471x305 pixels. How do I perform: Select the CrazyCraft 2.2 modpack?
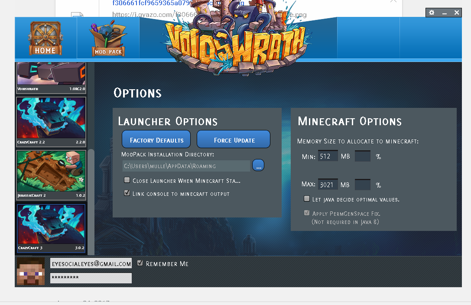[x=51, y=122]
